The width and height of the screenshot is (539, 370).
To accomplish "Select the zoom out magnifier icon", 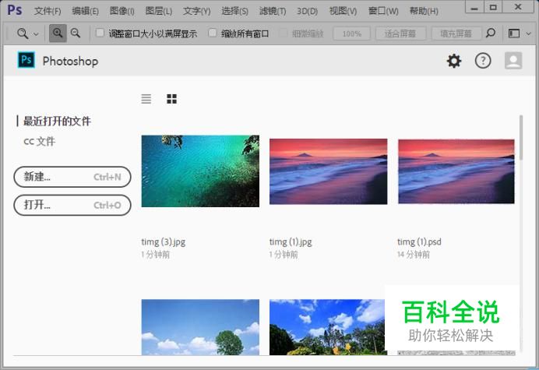I will [76, 33].
